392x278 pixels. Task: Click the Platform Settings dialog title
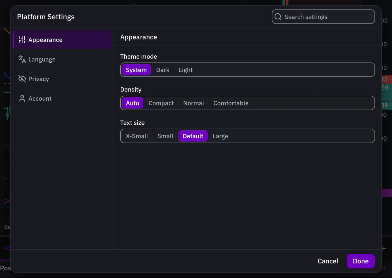(x=46, y=17)
